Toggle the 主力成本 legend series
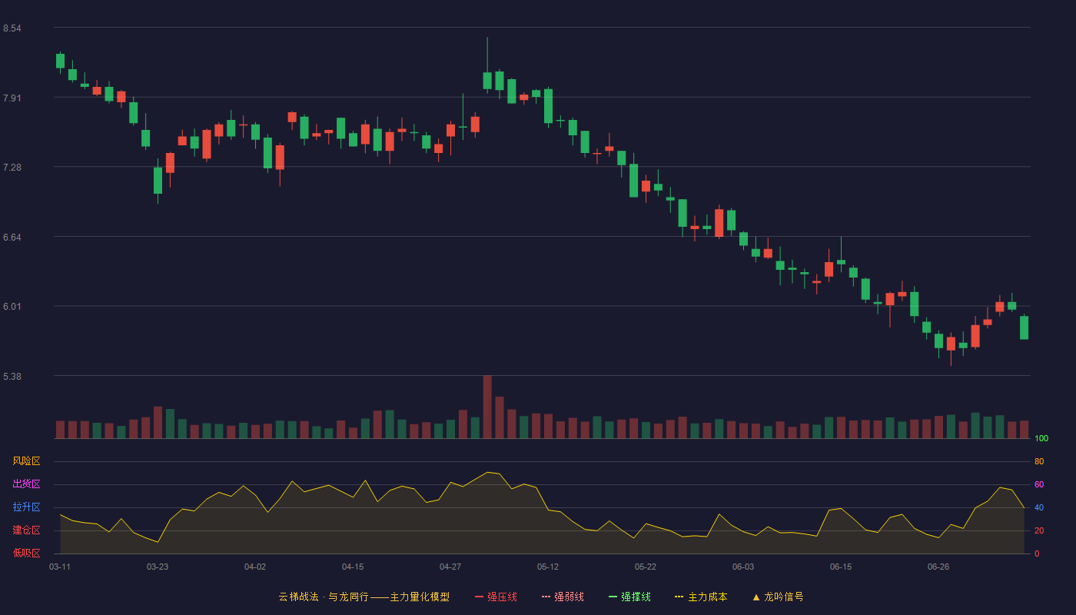Image resolution: width=1076 pixels, height=615 pixels. pos(701,597)
